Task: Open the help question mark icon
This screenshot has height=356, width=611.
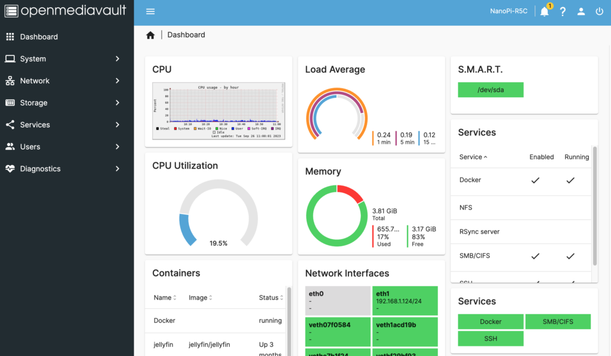Action: pos(563,12)
